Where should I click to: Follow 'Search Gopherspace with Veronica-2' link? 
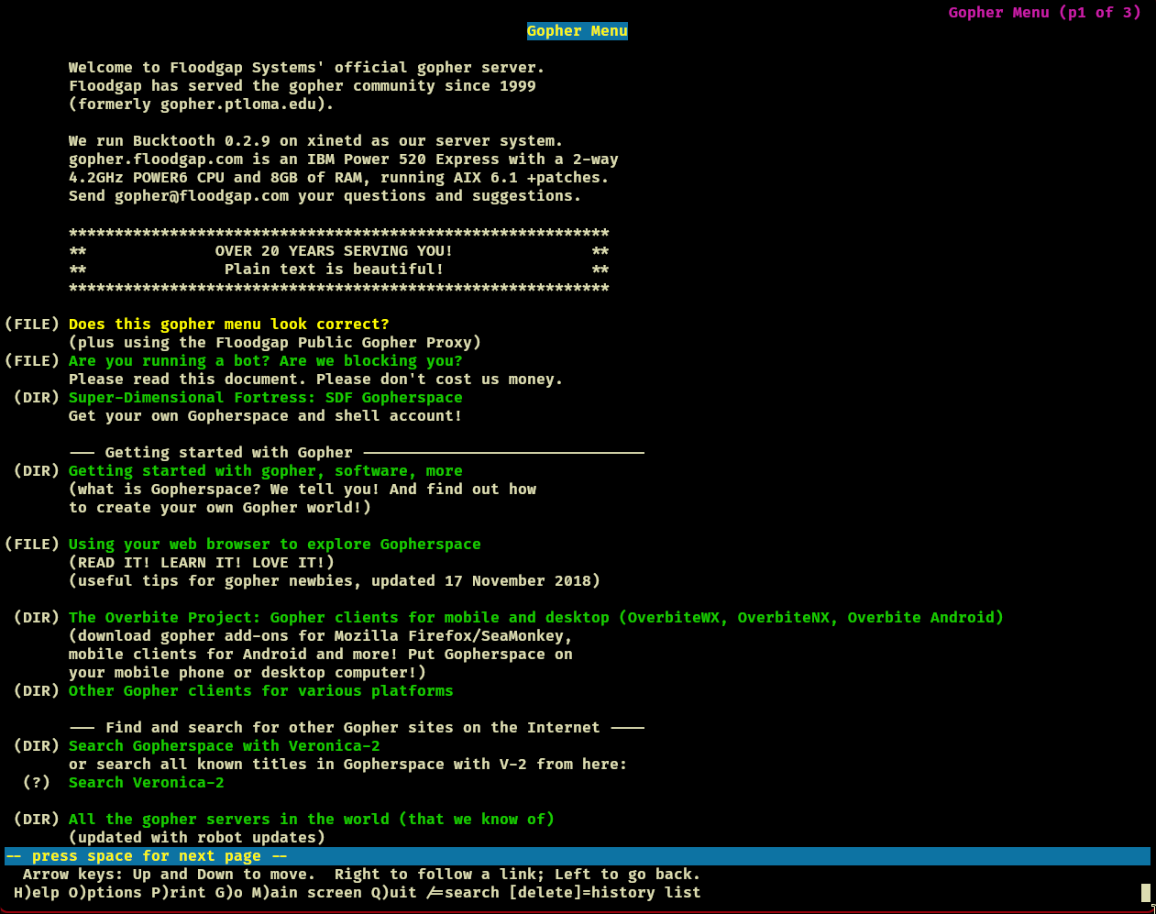tap(225, 746)
